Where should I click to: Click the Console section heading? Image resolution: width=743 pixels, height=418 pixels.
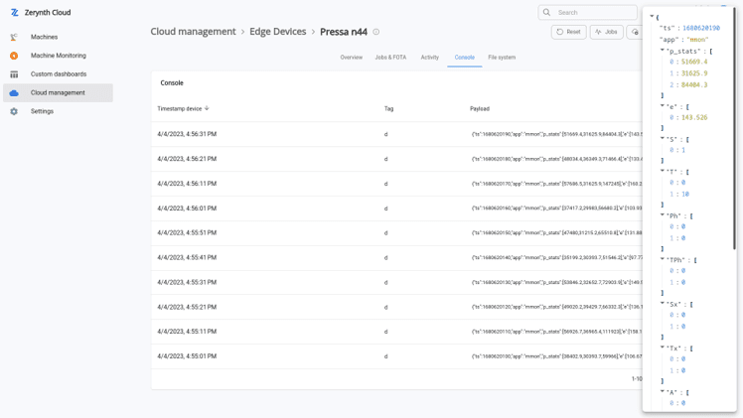click(172, 82)
